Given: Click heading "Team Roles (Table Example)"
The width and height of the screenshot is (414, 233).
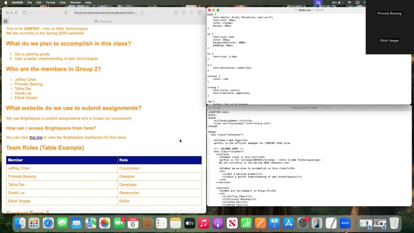Looking at the screenshot, I should (45, 148).
